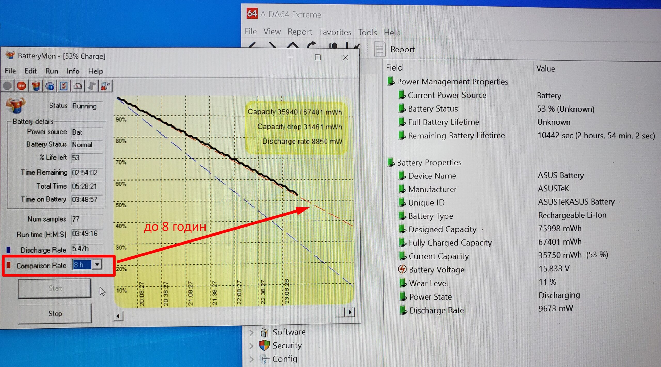Expand the Software tree node

pyautogui.click(x=251, y=332)
